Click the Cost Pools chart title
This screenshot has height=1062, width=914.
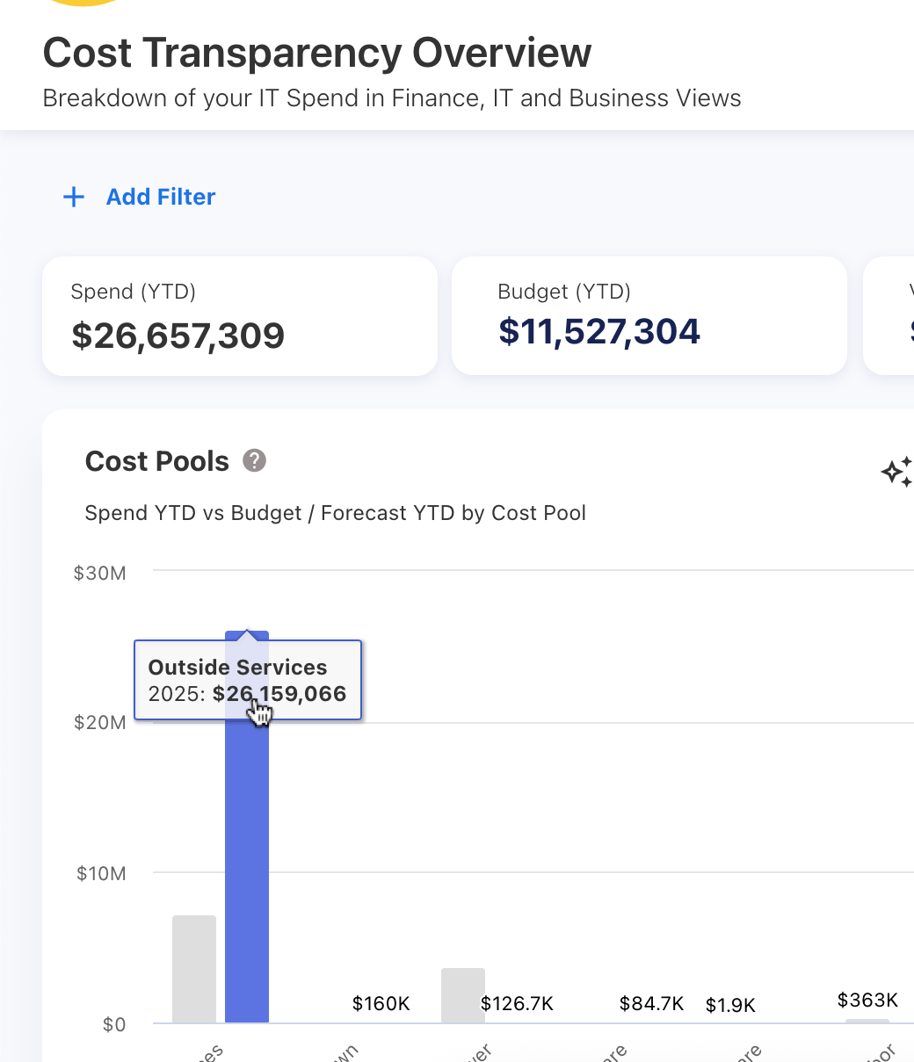pyautogui.click(x=157, y=461)
